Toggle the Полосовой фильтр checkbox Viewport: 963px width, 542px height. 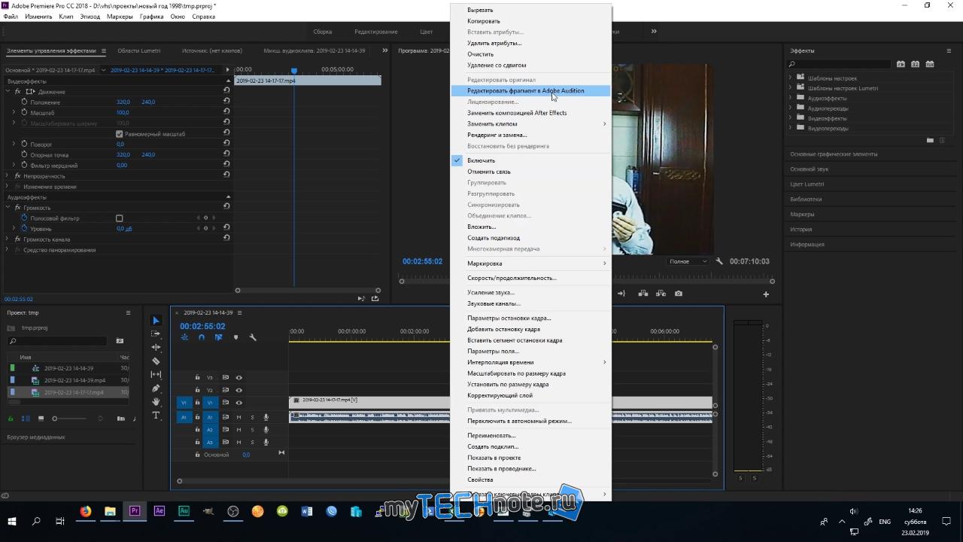tap(119, 218)
